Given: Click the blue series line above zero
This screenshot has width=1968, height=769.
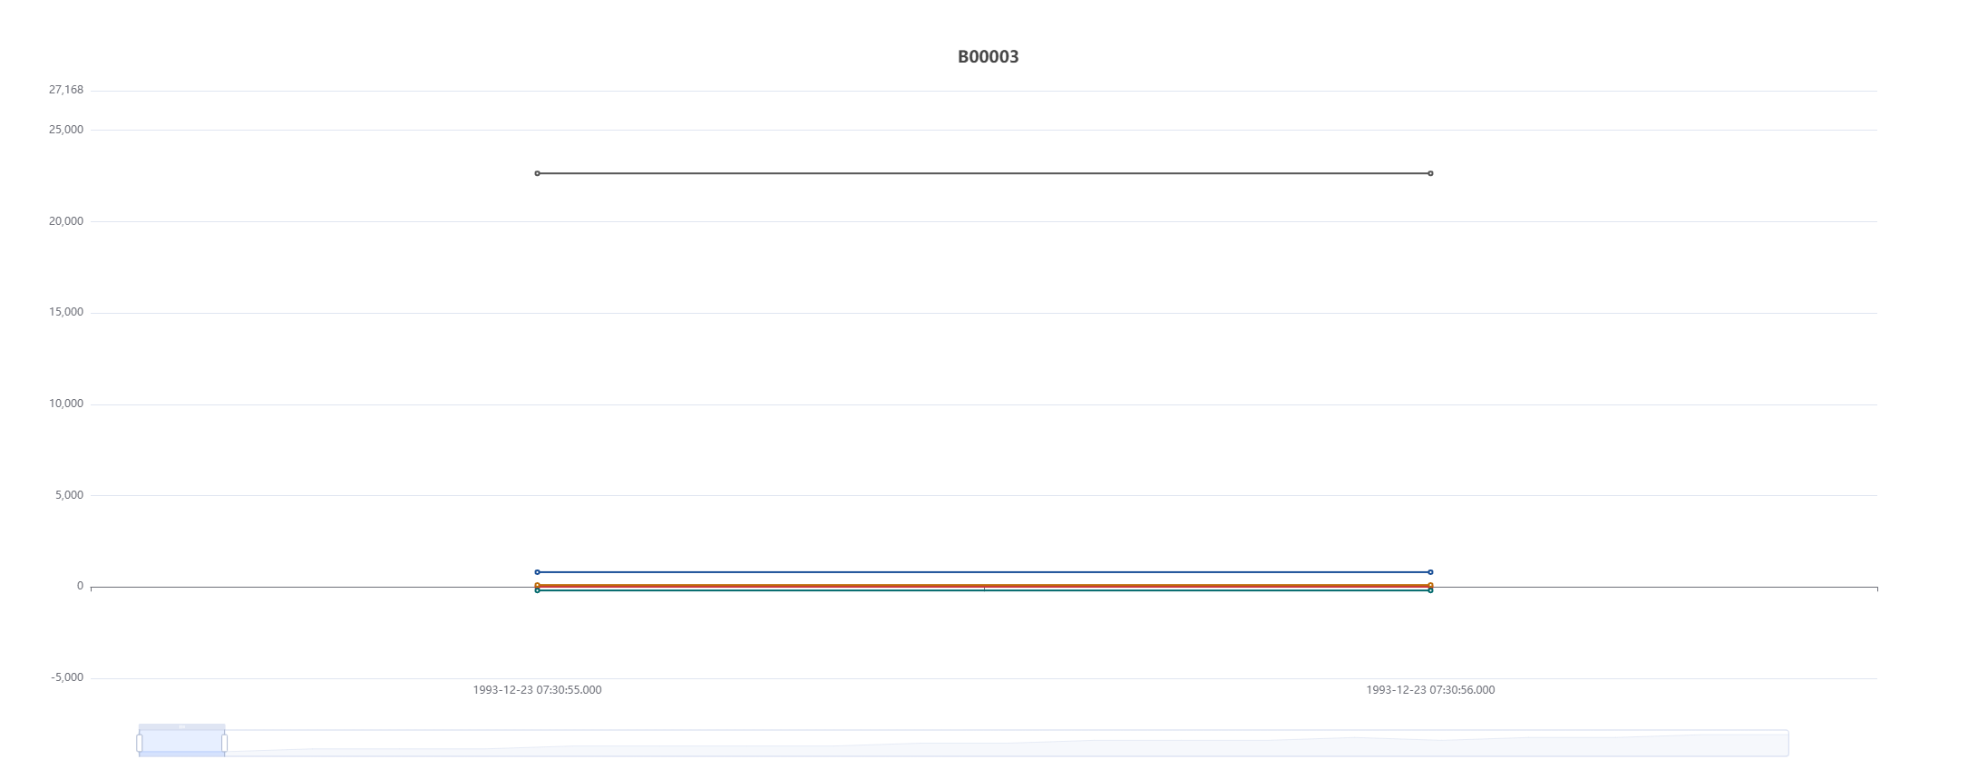Looking at the screenshot, I should pyautogui.click(x=983, y=572).
